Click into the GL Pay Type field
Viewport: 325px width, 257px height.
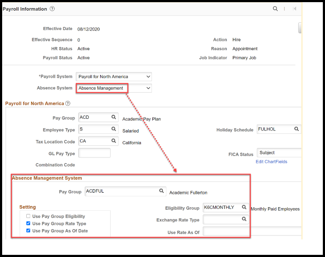tap(94, 153)
